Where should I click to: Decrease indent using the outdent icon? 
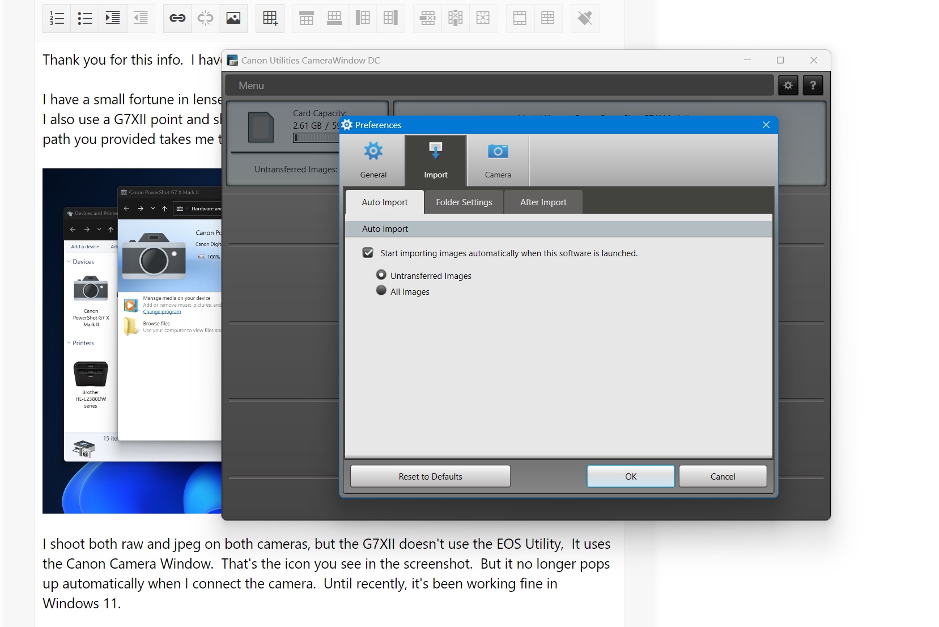[141, 18]
